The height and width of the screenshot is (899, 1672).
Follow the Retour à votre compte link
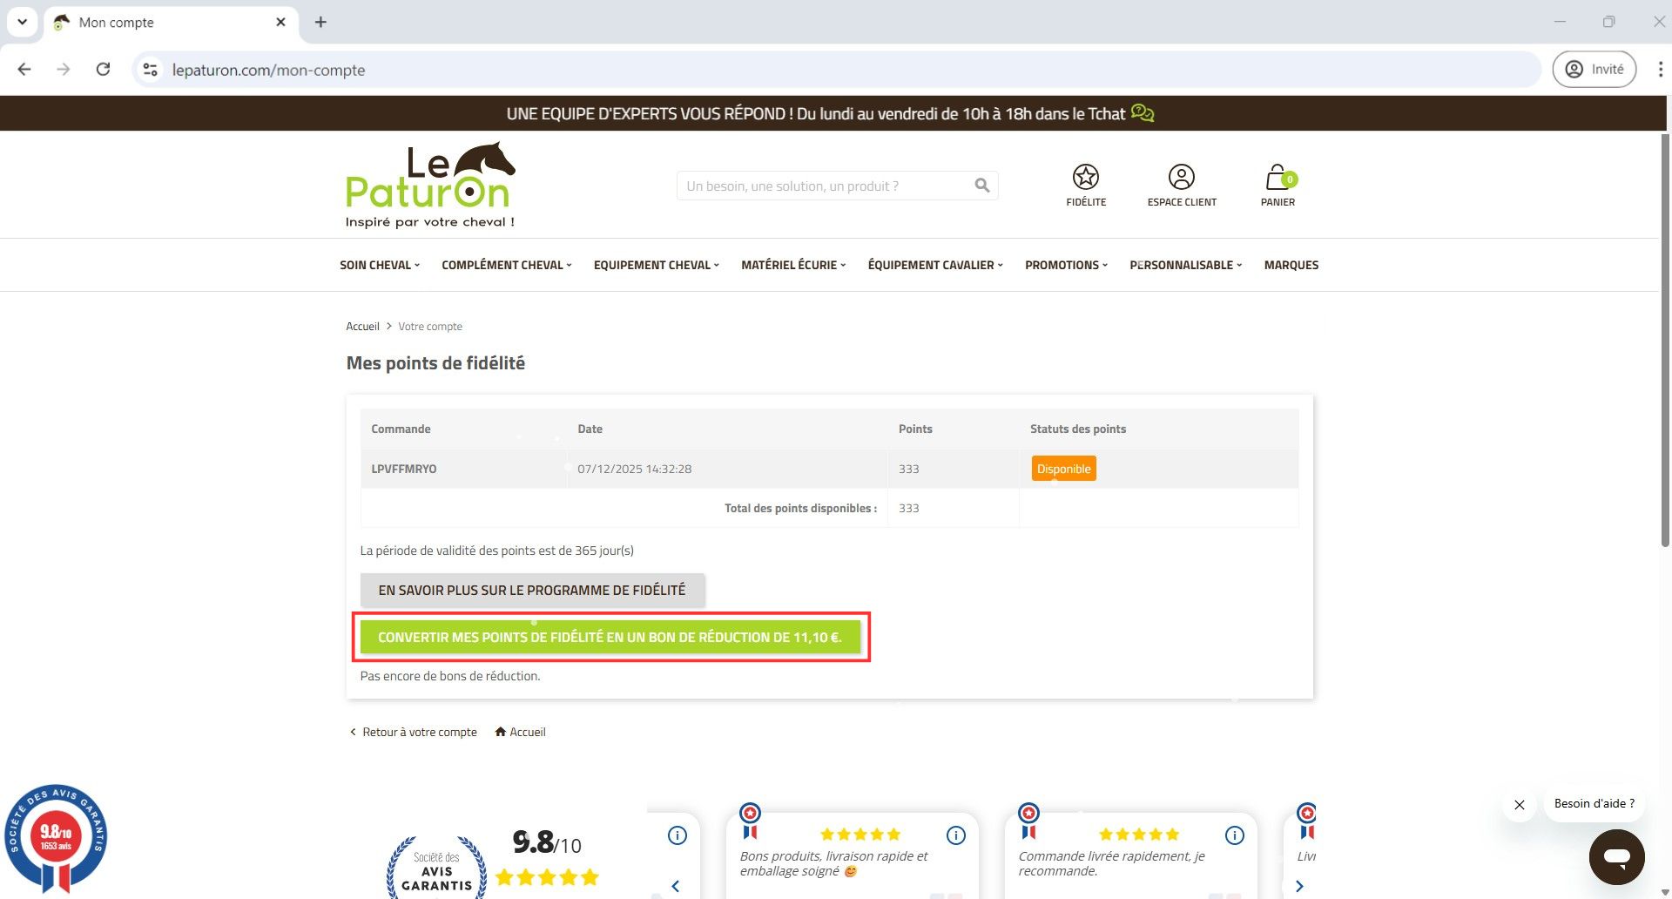point(419,732)
